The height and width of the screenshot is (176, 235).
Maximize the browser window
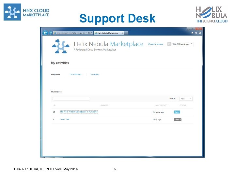193,29
